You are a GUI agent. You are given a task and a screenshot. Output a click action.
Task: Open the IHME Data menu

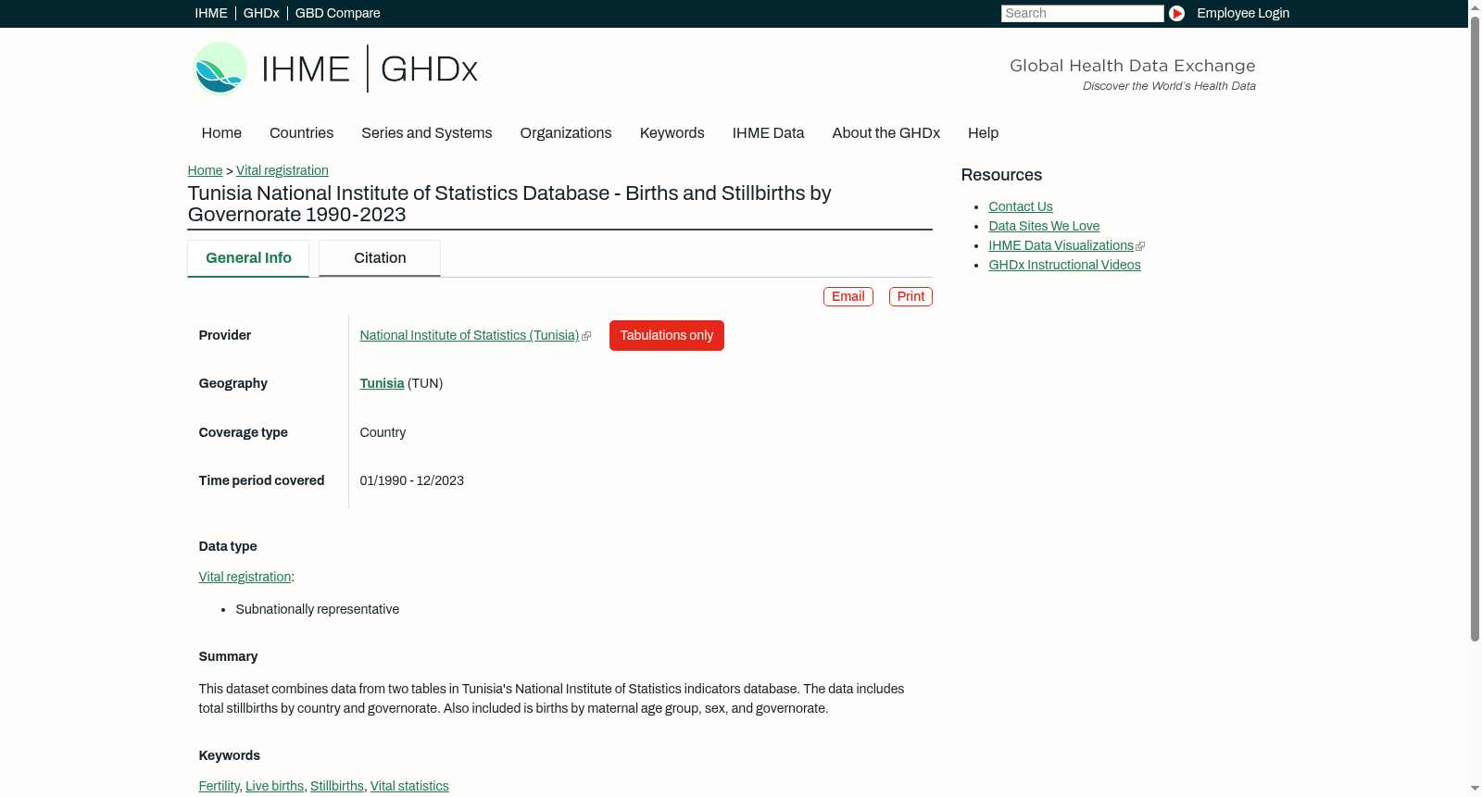(x=768, y=133)
